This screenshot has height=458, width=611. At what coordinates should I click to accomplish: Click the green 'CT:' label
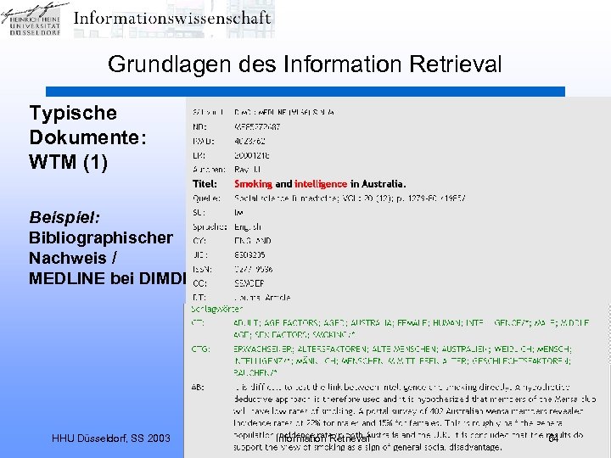(x=198, y=323)
